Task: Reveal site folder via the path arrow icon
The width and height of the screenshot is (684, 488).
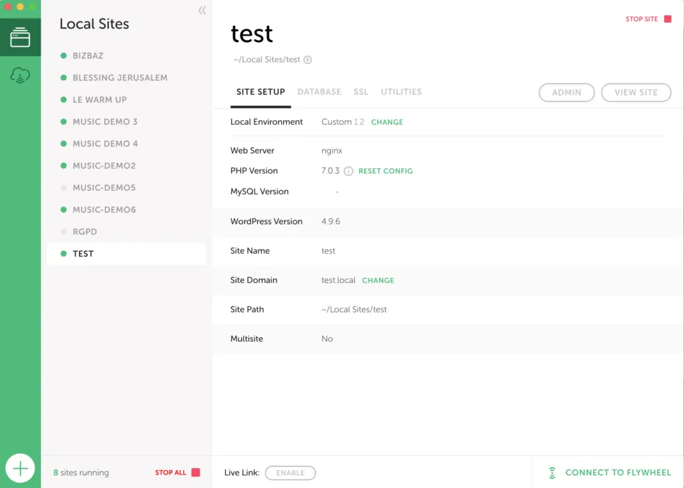Action: point(307,59)
